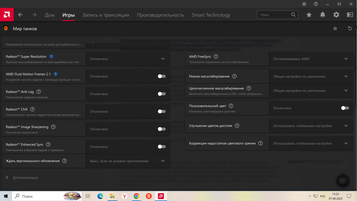Go back with the left arrow
This screenshot has height=201, width=357.
tap(20, 15)
